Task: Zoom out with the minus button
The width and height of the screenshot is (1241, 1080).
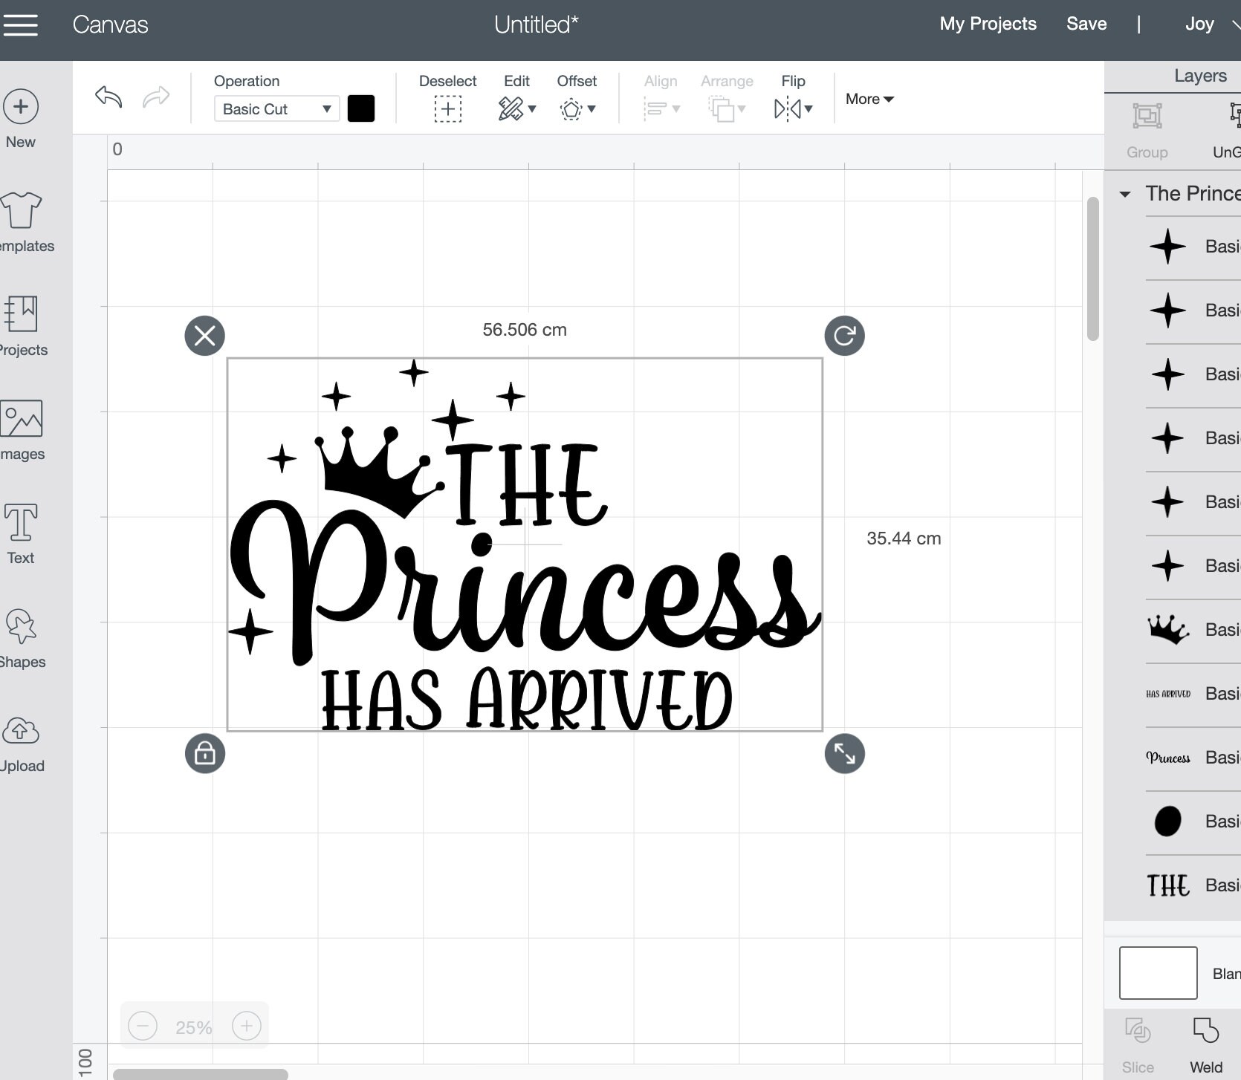Action: pyautogui.click(x=143, y=1027)
